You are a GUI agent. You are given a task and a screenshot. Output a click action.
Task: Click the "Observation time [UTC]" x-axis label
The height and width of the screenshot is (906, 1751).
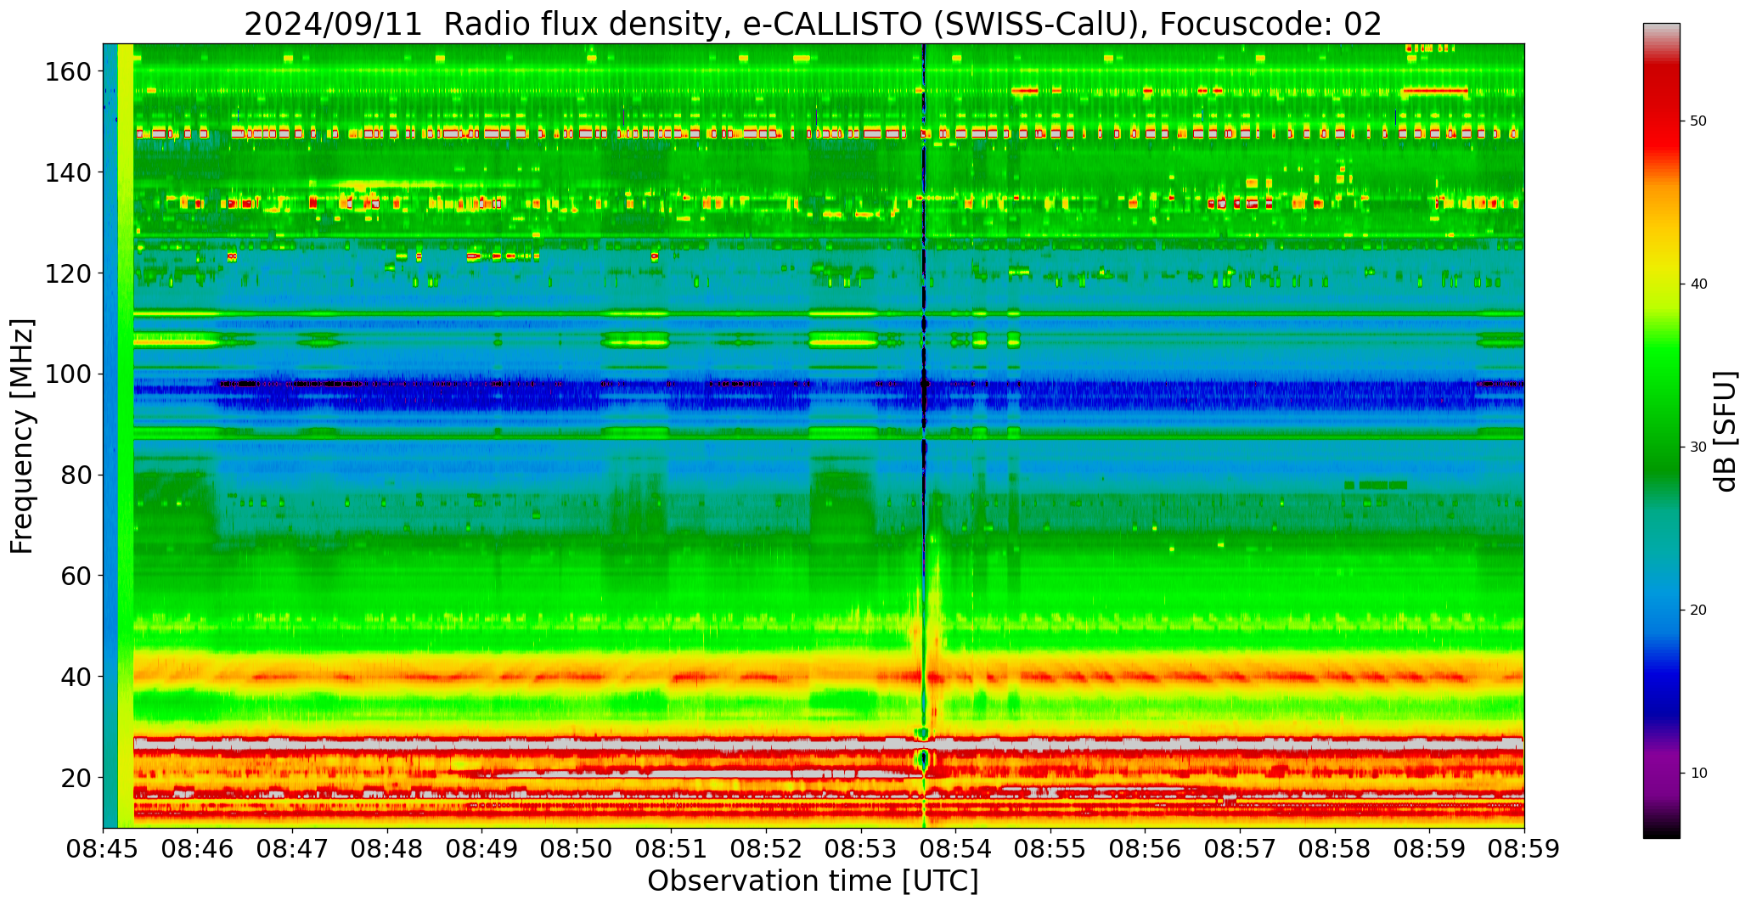813,881
